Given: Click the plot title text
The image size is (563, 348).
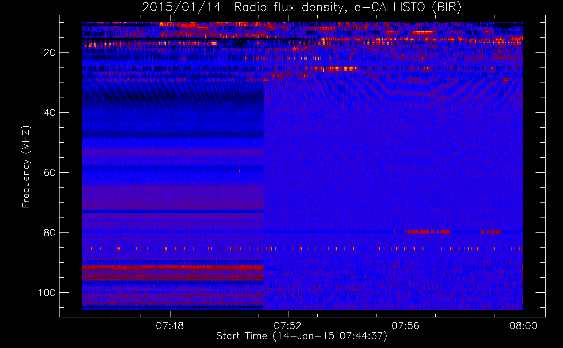Looking at the screenshot, I should pyautogui.click(x=302, y=7).
